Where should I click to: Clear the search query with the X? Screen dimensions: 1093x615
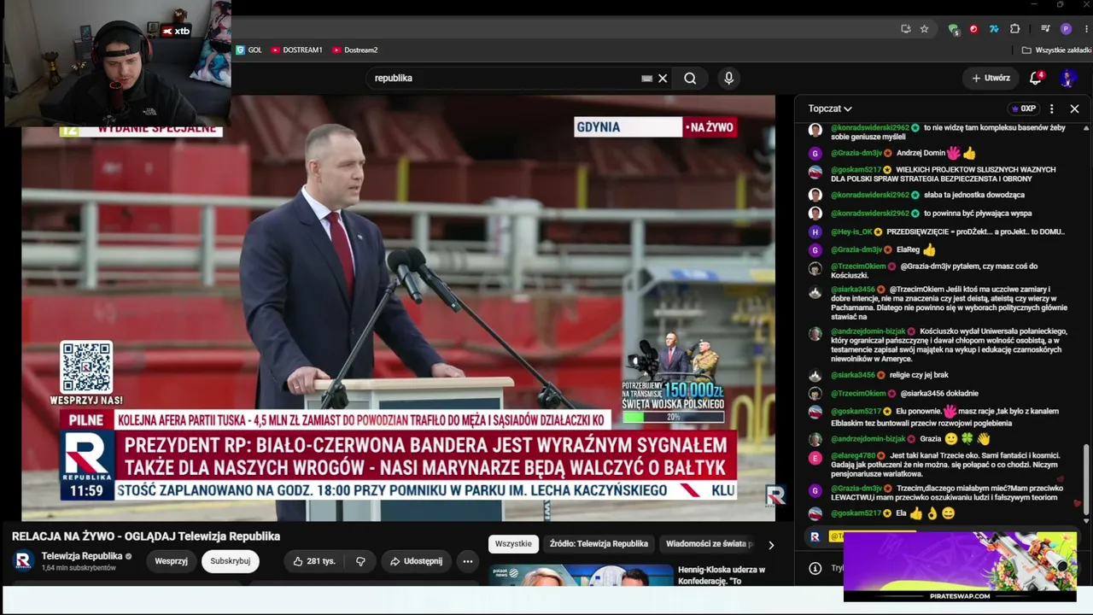coord(663,78)
